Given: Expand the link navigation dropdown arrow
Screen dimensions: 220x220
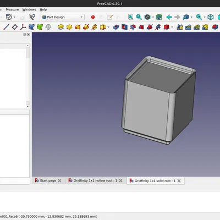Looking at the screenshot, I should click(x=191, y=17).
